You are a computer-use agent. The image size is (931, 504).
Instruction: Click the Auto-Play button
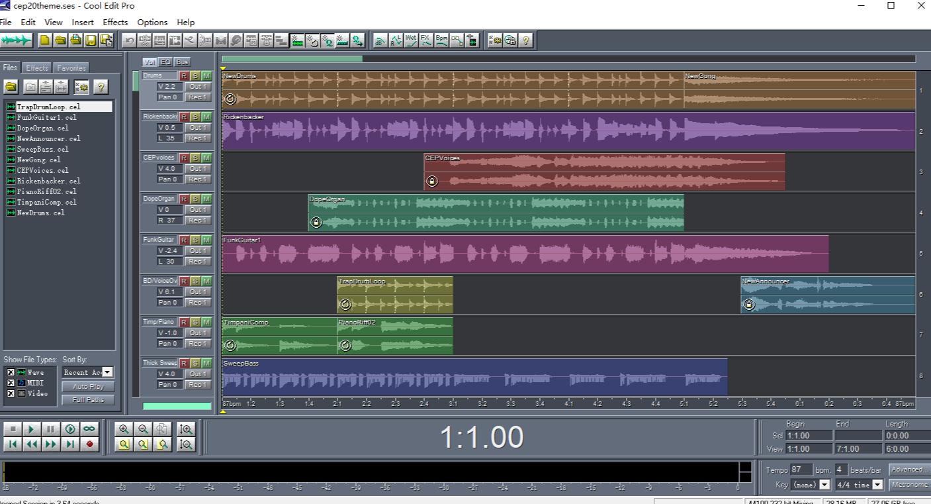(88, 387)
